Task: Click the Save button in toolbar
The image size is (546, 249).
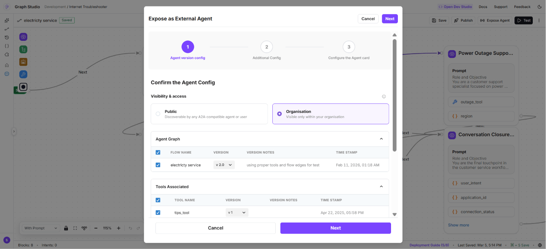Action: (x=439, y=20)
